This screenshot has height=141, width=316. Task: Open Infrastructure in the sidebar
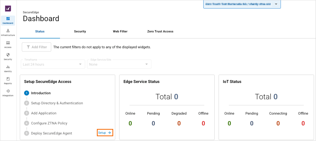pyautogui.click(x=8, y=32)
